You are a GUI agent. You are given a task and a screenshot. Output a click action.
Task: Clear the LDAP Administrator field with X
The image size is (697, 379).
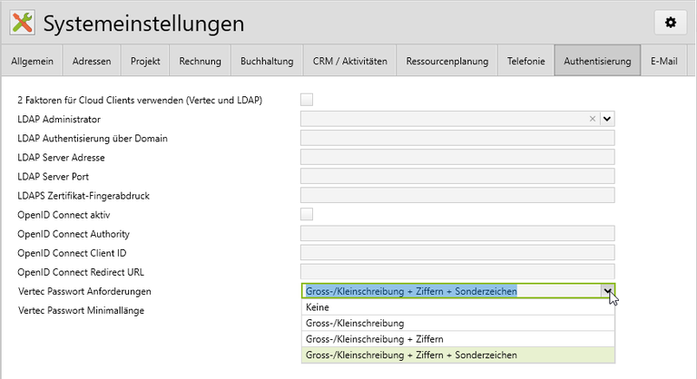coord(592,119)
